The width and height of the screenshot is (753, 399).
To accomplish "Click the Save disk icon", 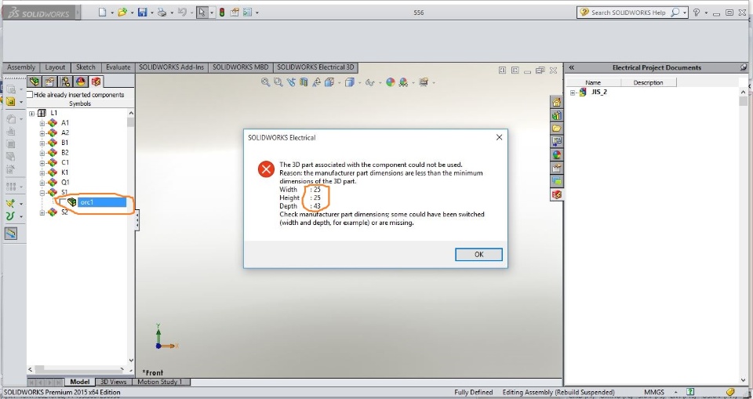I will (142, 13).
